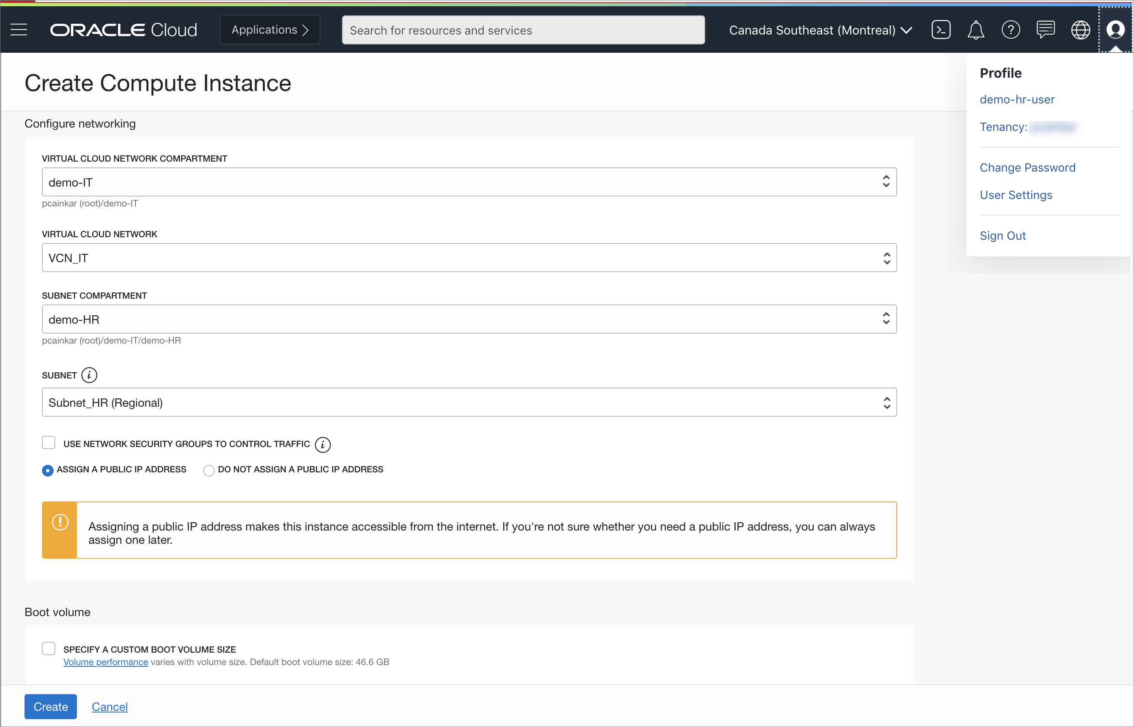Click the Search for resources and services field
The image size is (1134, 727).
[x=523, y=30]
